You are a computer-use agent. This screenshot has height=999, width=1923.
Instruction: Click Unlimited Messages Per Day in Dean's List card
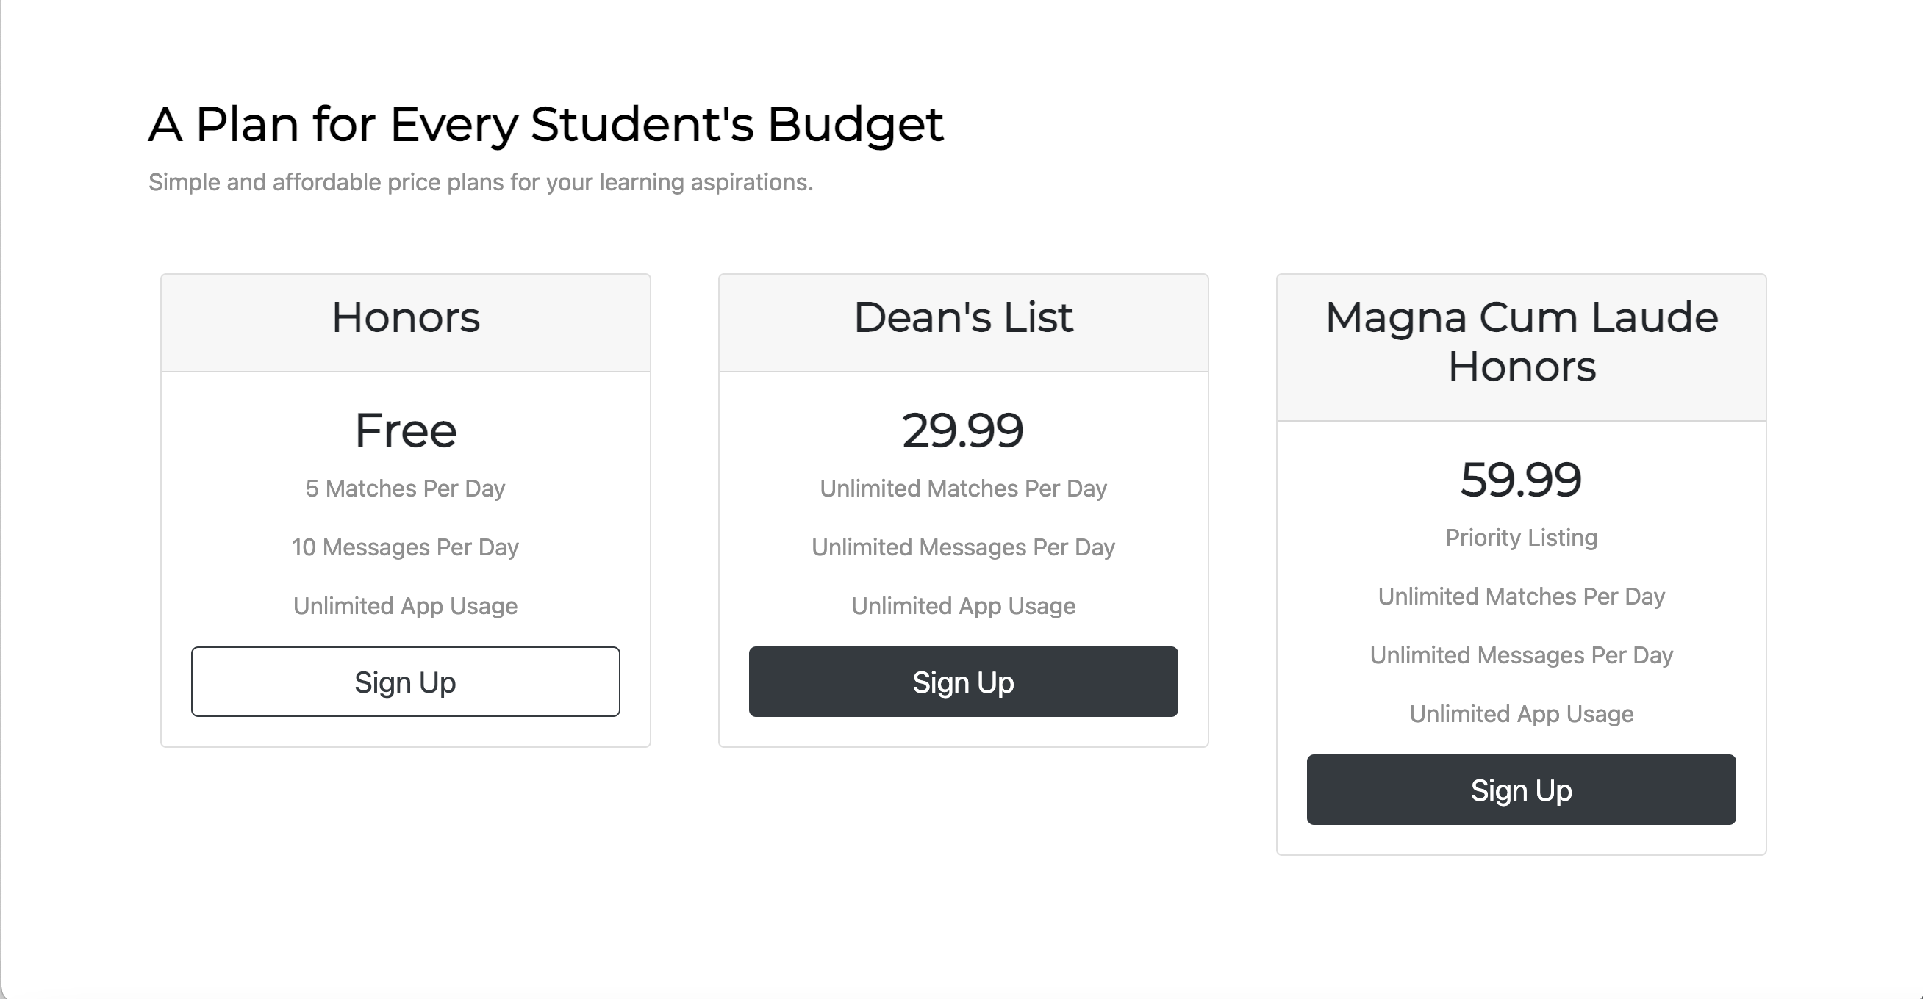(x=963, y=548)
